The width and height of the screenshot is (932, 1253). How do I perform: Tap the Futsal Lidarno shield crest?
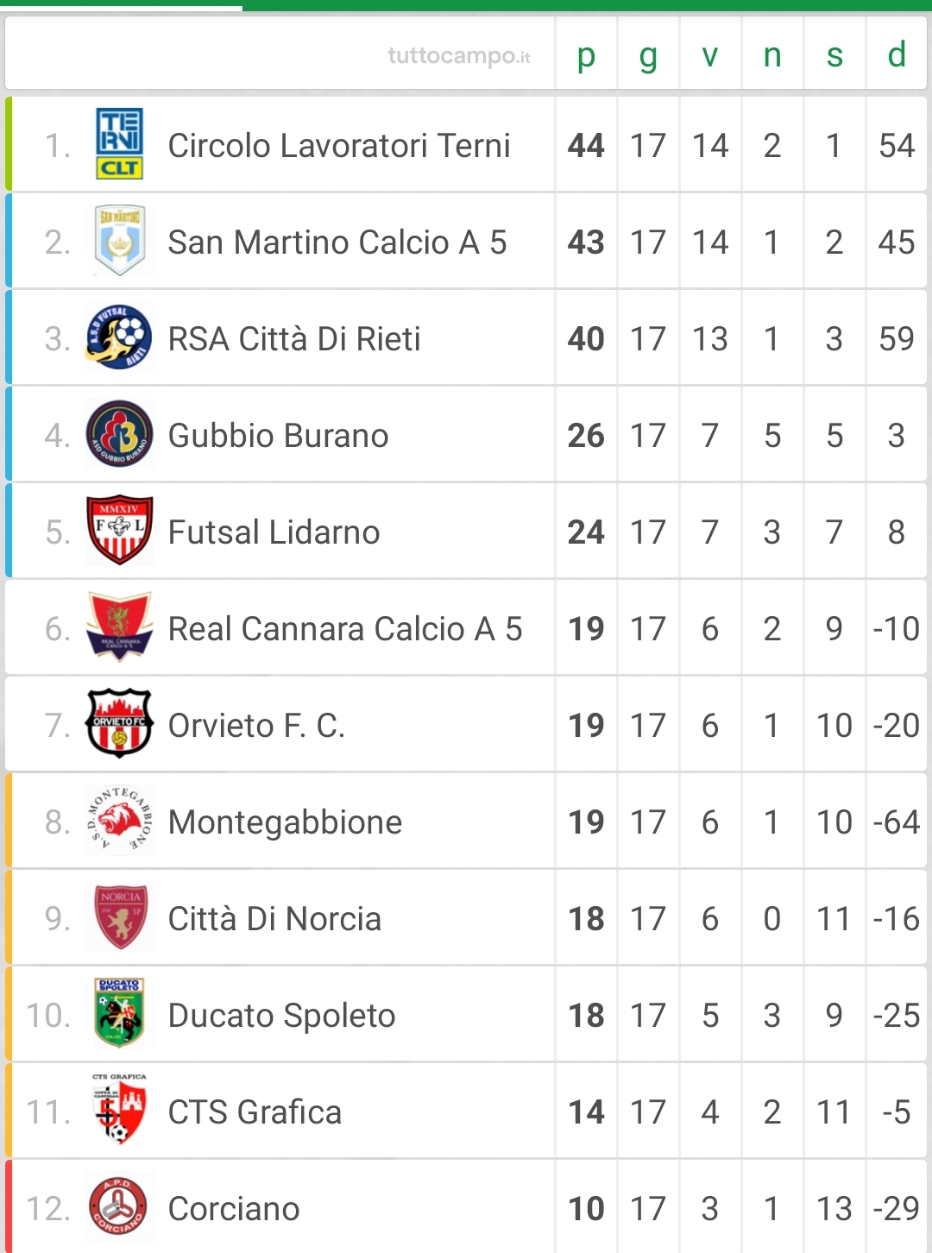click(x=119, y=531)
